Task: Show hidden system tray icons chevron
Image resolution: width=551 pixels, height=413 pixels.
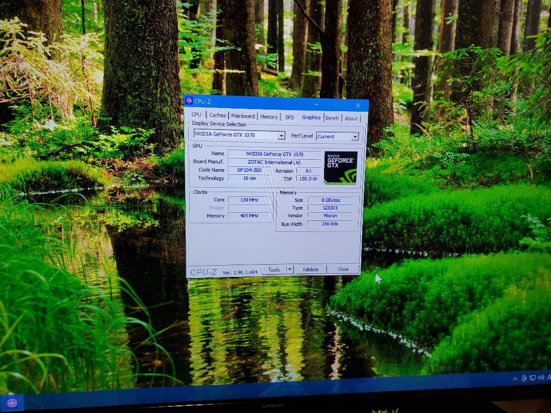Action: pyautogui.click(x=515, y=378)
